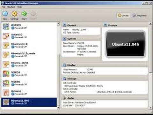
Task: Click the VM list scroll-down arrow
Action: (58, 108)
